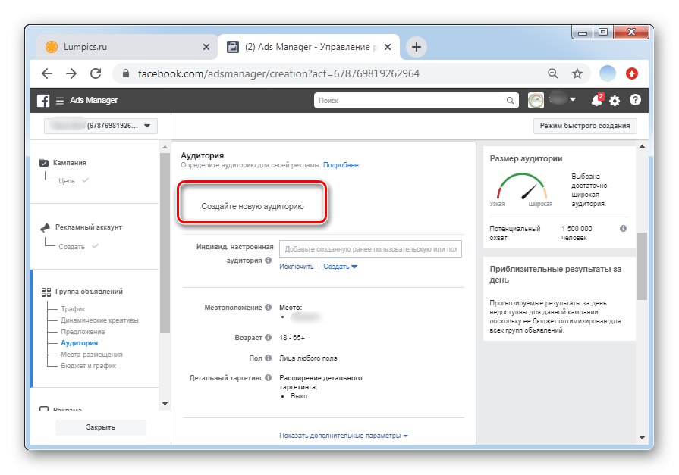Bookmark this page with the star icon

pyautogui.click(x=577, y=73)
